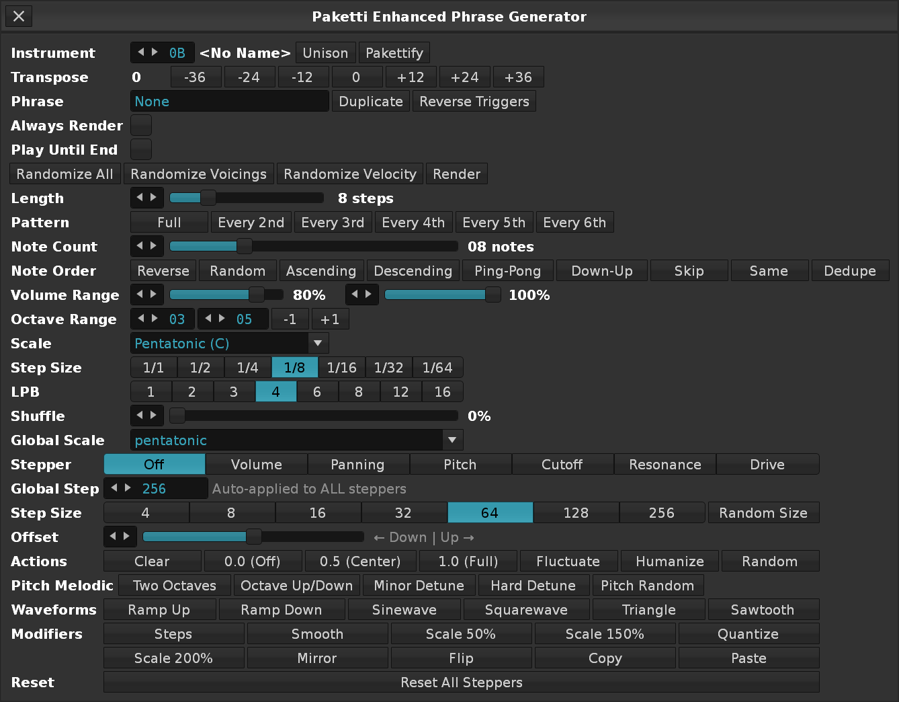The image size is (899, 702).
Task: Click the Randomize All button
Action: (x=65, y=174)
